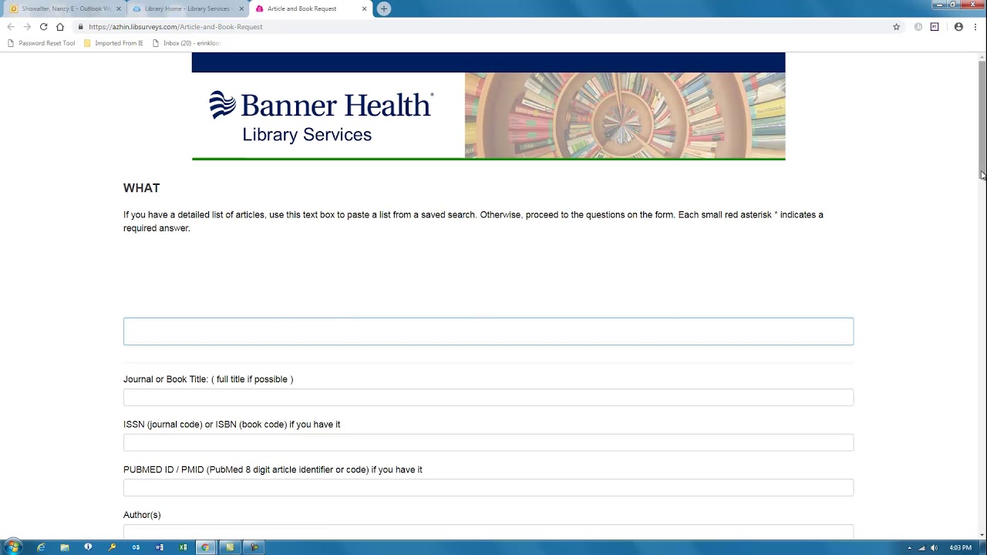This screenshot has height=555, width=987.
Task: Click the page scrollbar up arrow
Action: click(x=982, y=56)
